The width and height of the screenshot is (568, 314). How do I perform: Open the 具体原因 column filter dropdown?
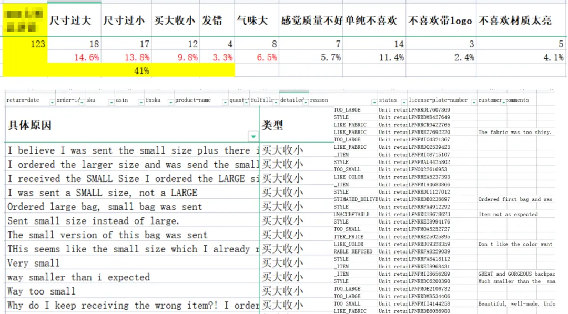click(253, 137)
